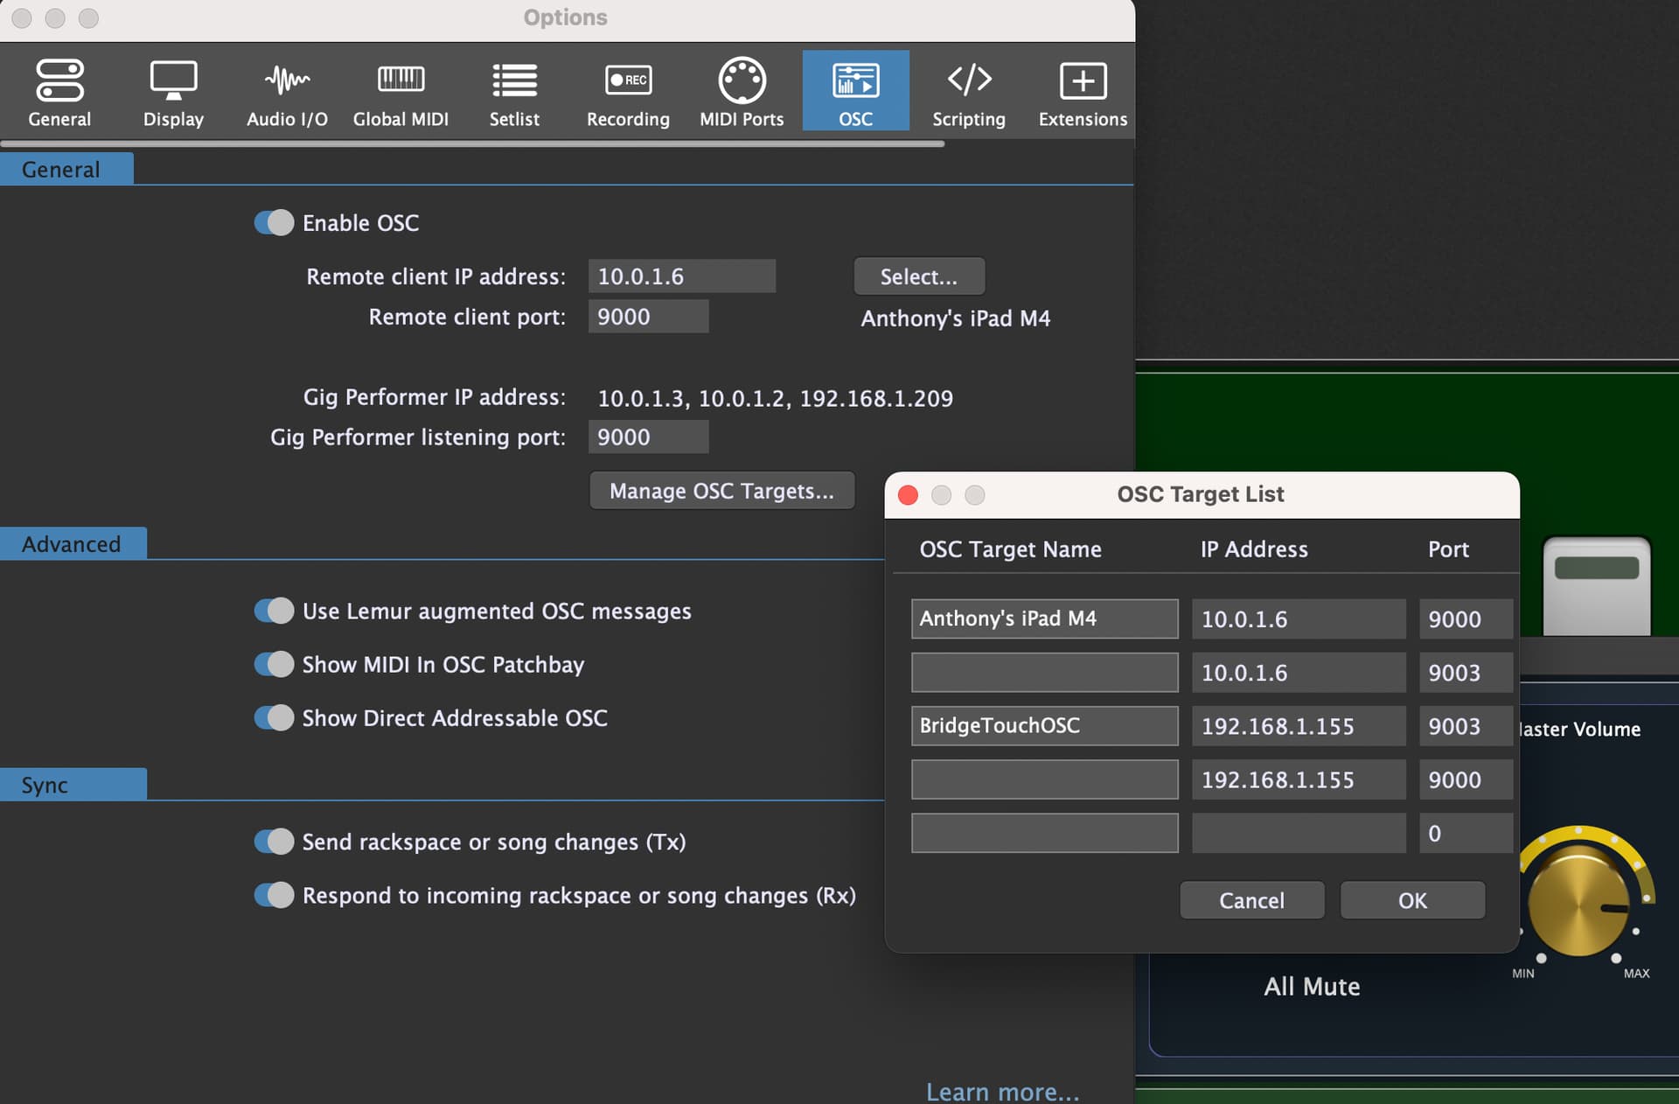Open the Extensions plus icon

pos(1083,91)
